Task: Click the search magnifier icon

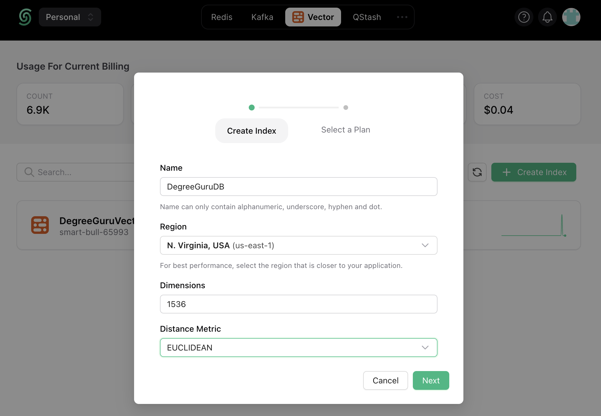Action: pos(29,172)
